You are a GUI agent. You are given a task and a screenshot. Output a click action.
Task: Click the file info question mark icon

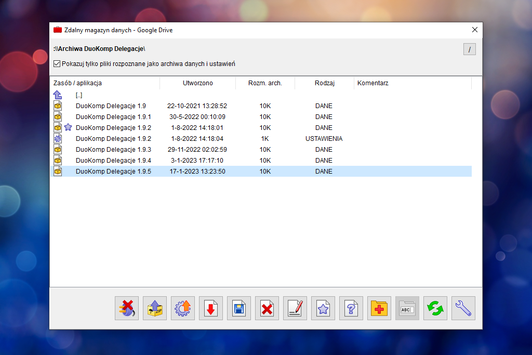[x=351, y=308]
